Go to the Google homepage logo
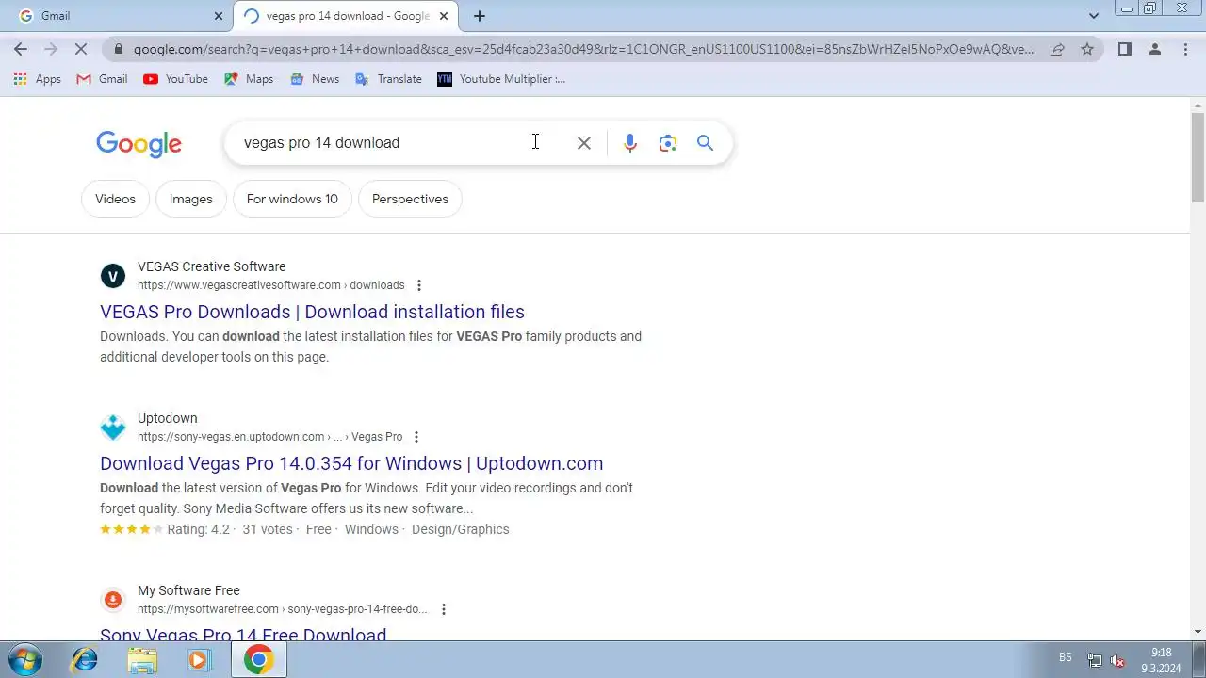This screenshot has width=1206, height=678. click(x=139, y=143)
